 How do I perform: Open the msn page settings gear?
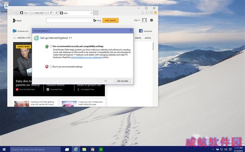(151, 20)
